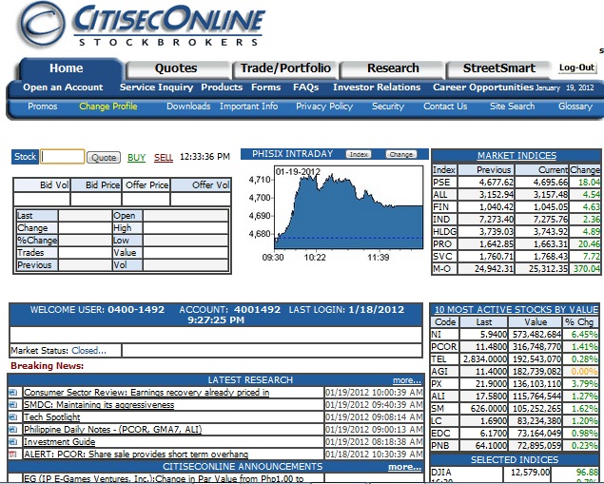604x484 pixels.
Task: Click the red SELL link
Action: coord(164,158)
